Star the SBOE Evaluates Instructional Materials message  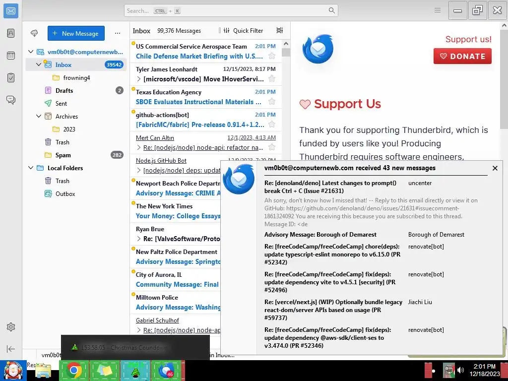tap(272, 102)
